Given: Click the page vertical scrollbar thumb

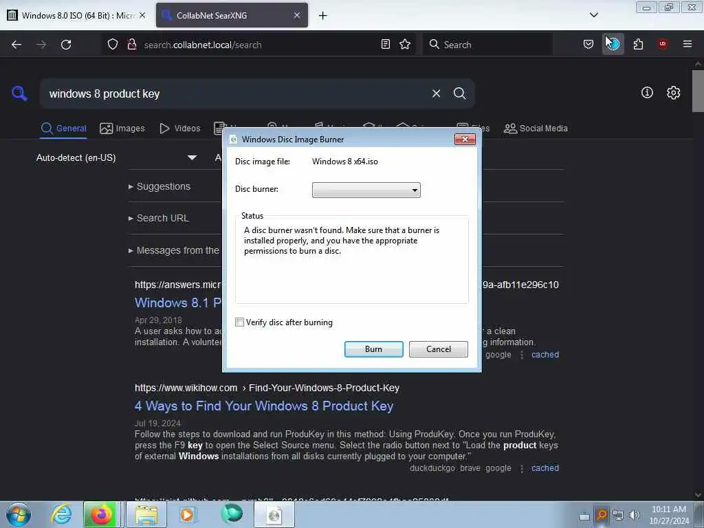Looking at the screenshot, I should pyautogui.click(x=698, y=91).
